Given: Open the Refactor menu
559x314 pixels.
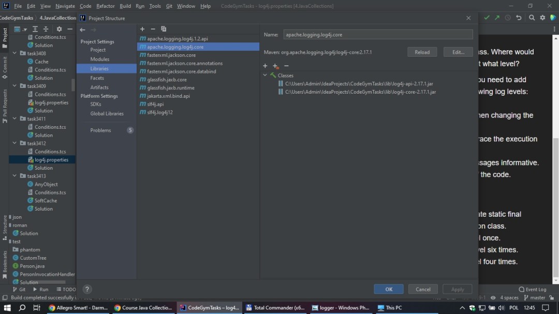Looking at the screenshot, I should click(106, 6).
